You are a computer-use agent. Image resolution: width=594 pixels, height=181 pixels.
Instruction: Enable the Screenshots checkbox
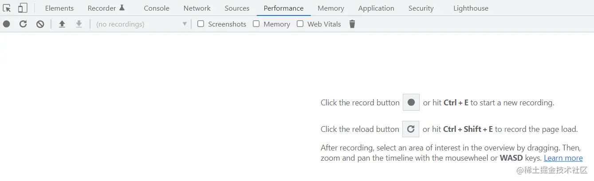201,24
